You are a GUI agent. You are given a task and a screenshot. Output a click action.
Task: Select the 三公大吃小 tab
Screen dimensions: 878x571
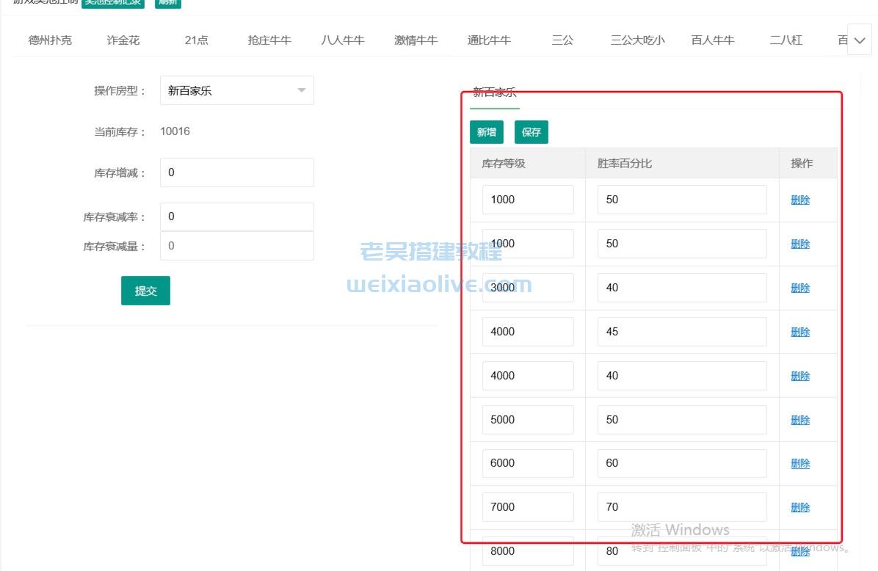[638, 40]
